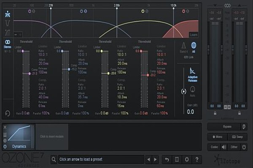Click band 3 limiter threshold handle
253x168 pixels.
pos(102,51)
